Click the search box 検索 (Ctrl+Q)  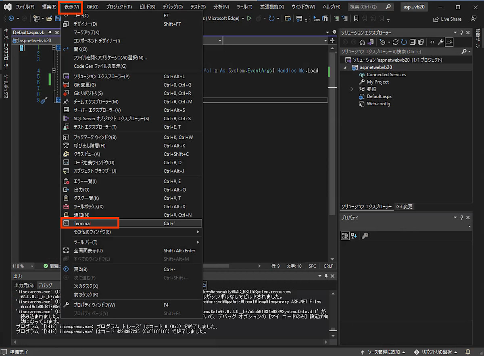point(370,7)
